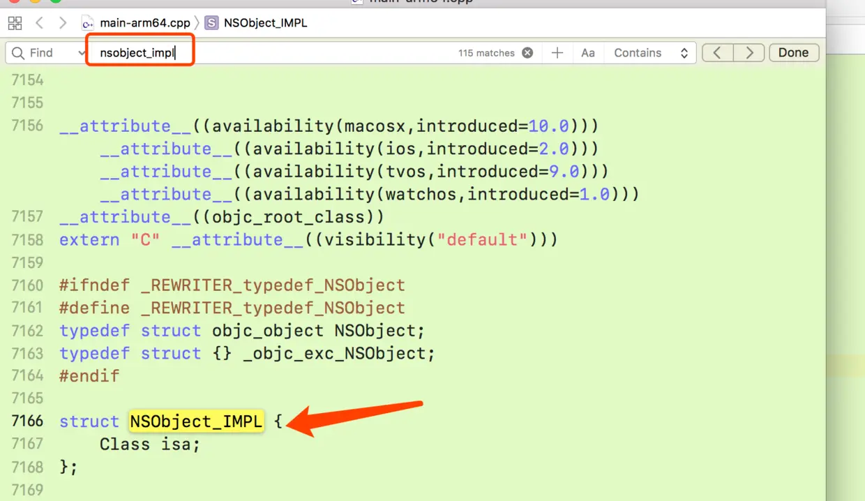This screenshot has height=501, width=865.
Task: Click line number 7163 in gutter
Action: coord(28,354)
